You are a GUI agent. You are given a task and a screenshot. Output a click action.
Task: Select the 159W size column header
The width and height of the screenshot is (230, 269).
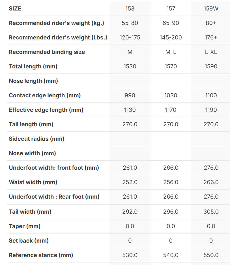click(211, 9)
